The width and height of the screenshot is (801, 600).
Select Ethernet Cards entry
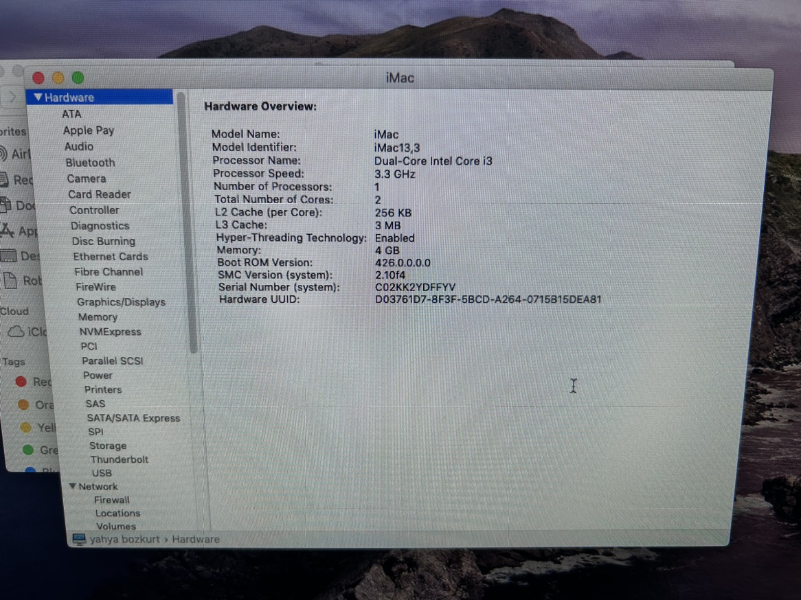coord(111,256)
